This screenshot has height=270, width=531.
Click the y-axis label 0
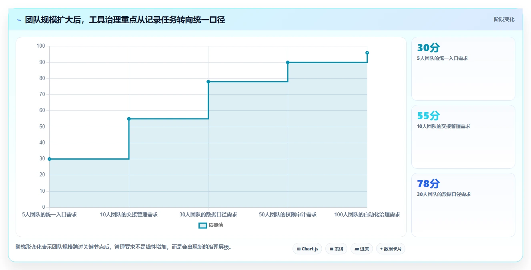pyautogui.click(x=44, y=207)
